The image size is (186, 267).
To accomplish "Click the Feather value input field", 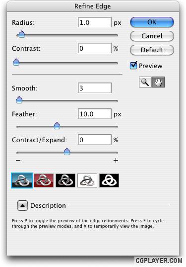I will coord(95,114).
